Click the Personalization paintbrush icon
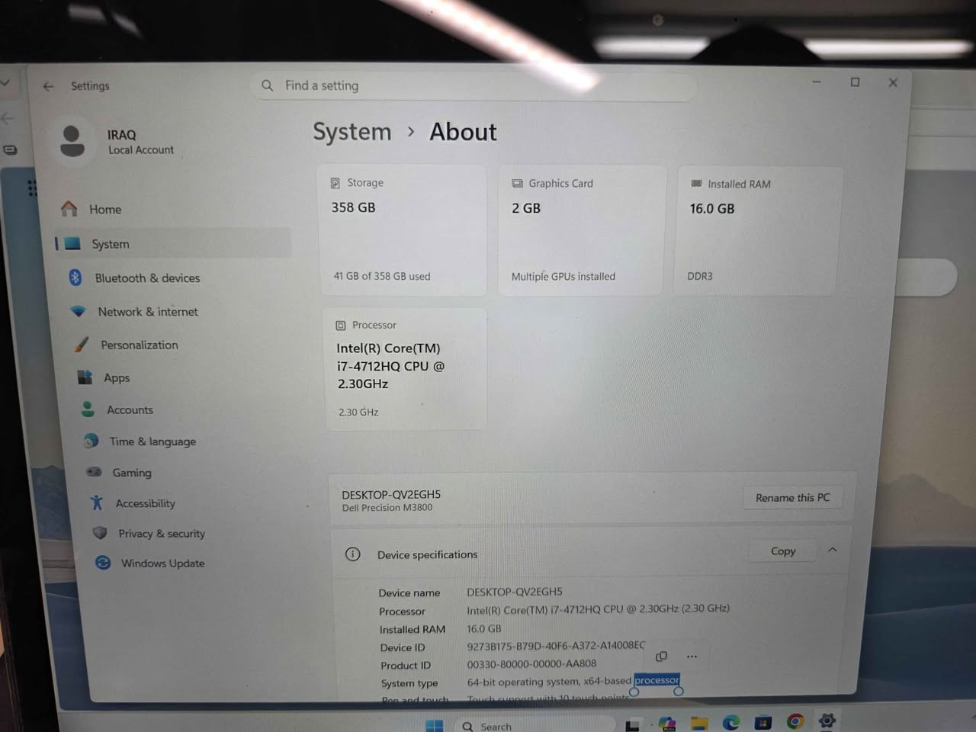Viewport: 976px width, 732px height. point(82,345)
